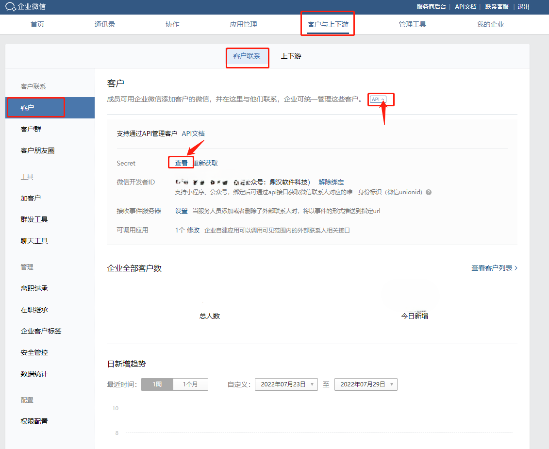Open 群发工具 in the sidebar
The width and height of the screenshot is (549, 449).
tap(34, 219)
